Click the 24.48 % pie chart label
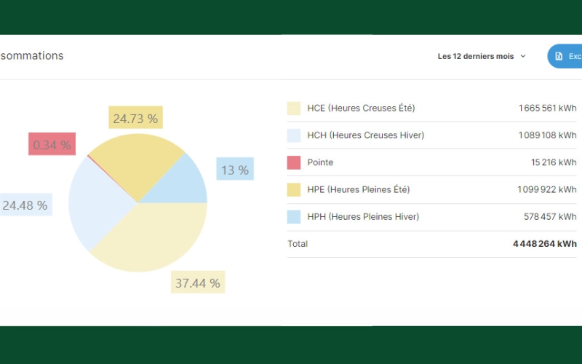This screenshot has height=364, width=582. [25, 205]
